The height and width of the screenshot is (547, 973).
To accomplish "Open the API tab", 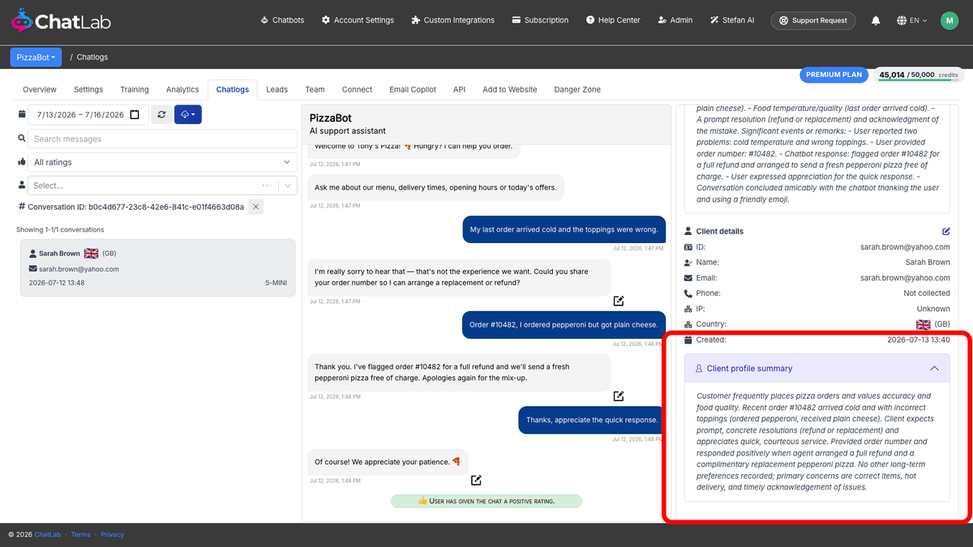I will tap(459, 89).
